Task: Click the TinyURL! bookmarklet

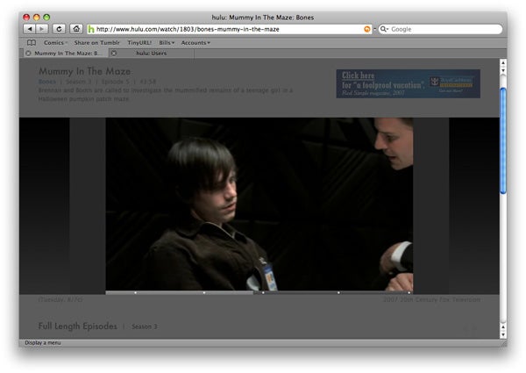Action: click(x=139, y=43)
